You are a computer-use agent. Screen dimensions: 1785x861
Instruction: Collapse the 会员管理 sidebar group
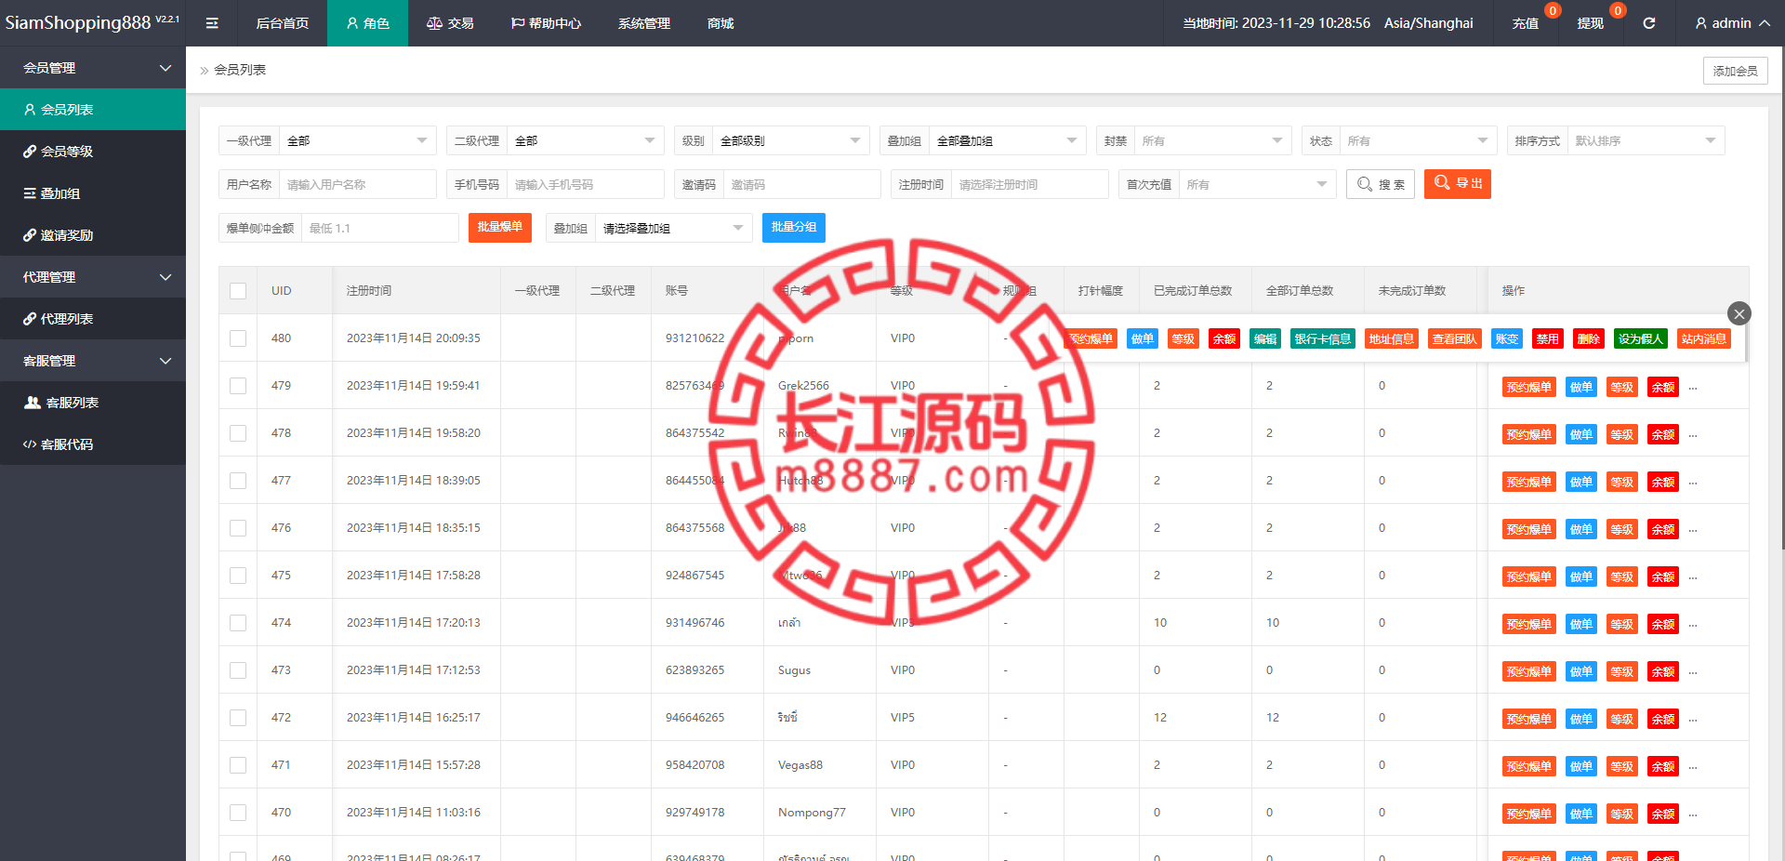click(x=93, y=68)
